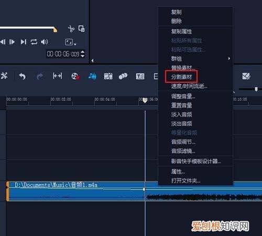Click the volume keyframe node on audio clip

(x=144, y=189)
